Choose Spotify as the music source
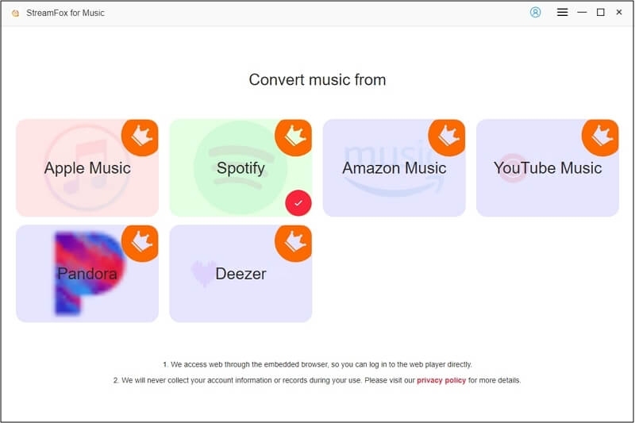Viewport: 635px width, 423px height. pos(241,168)
